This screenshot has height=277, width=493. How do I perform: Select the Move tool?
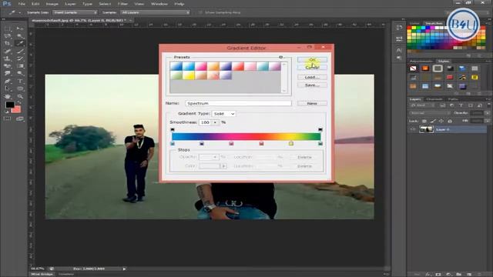20,28
